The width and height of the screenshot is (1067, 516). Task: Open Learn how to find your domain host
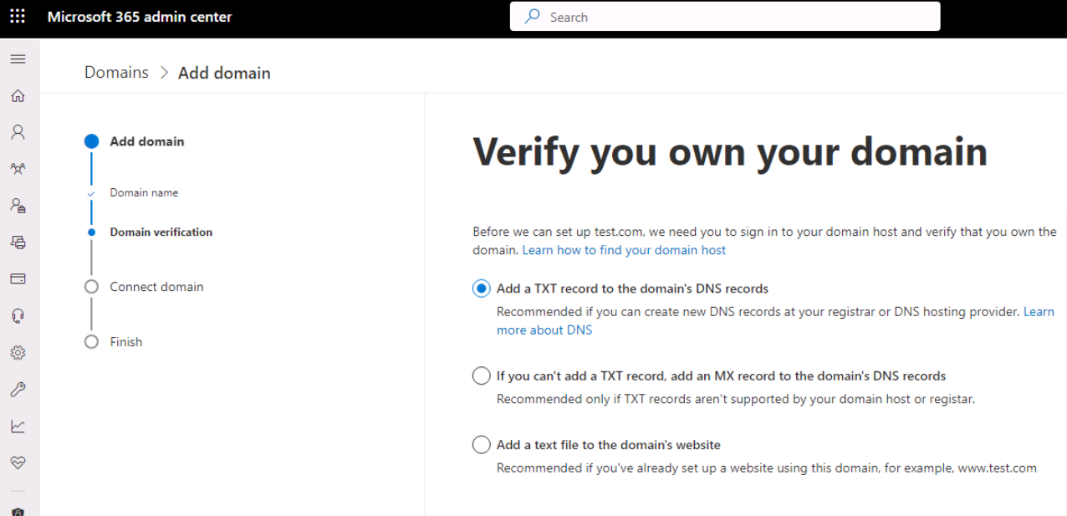[624, 250]
